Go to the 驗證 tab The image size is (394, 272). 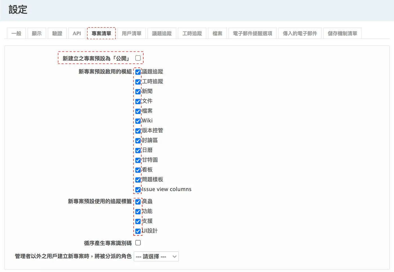point(57,33)
